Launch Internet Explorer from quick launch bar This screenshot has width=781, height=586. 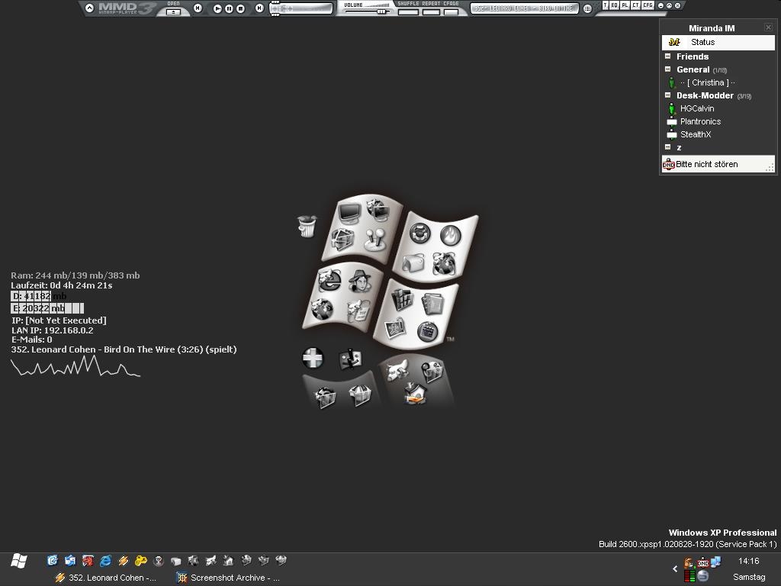[x=105, y=561]
